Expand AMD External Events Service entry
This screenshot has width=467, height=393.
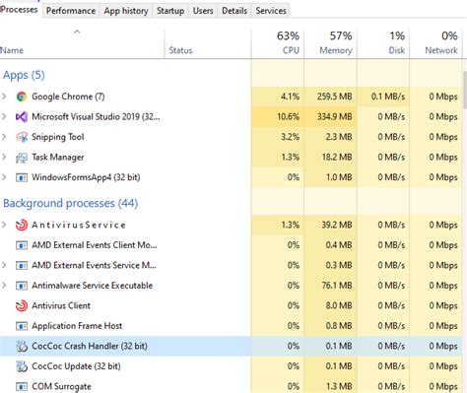pyautogui.click(x=4, y=265)
